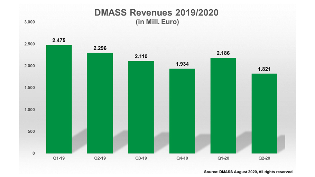Click the 2.475 data label
315x177 pixels.
[x=59, y=40]
